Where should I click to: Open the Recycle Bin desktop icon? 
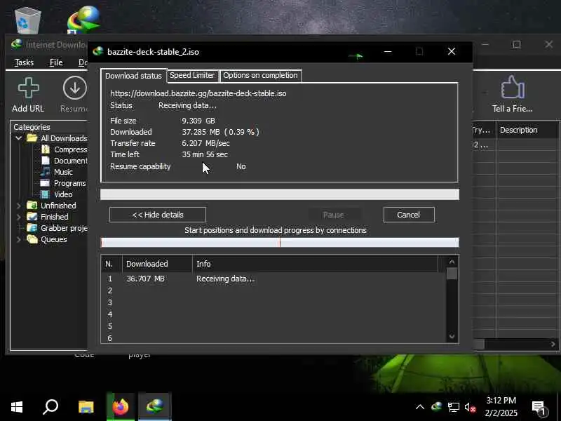(28, 20)
